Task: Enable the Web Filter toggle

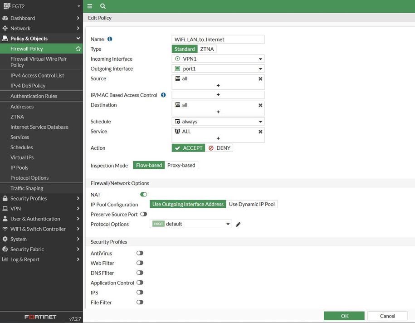Action: [140, 263]
